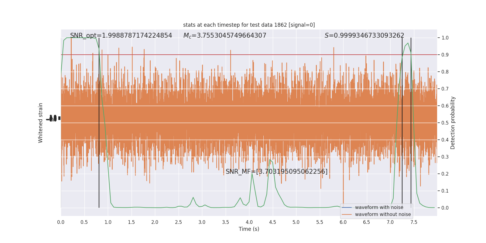Click the x-axis tick label 7.5

tap(414, 222)
